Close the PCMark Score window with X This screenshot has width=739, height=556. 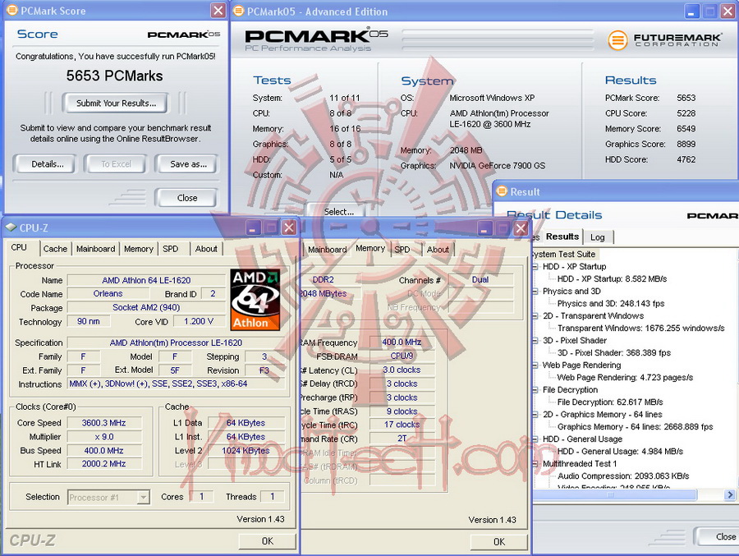coord(218,11)
